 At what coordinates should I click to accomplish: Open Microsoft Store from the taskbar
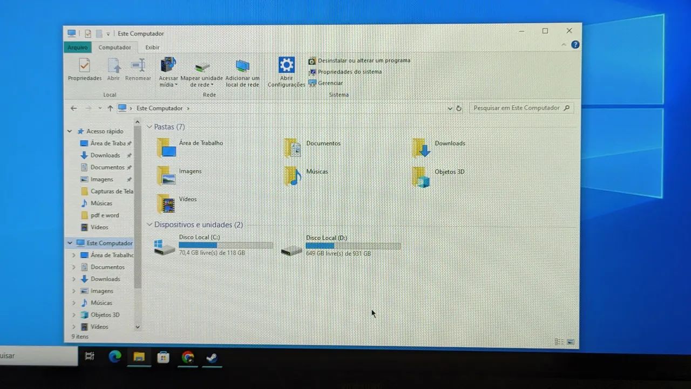pos(162,357)
